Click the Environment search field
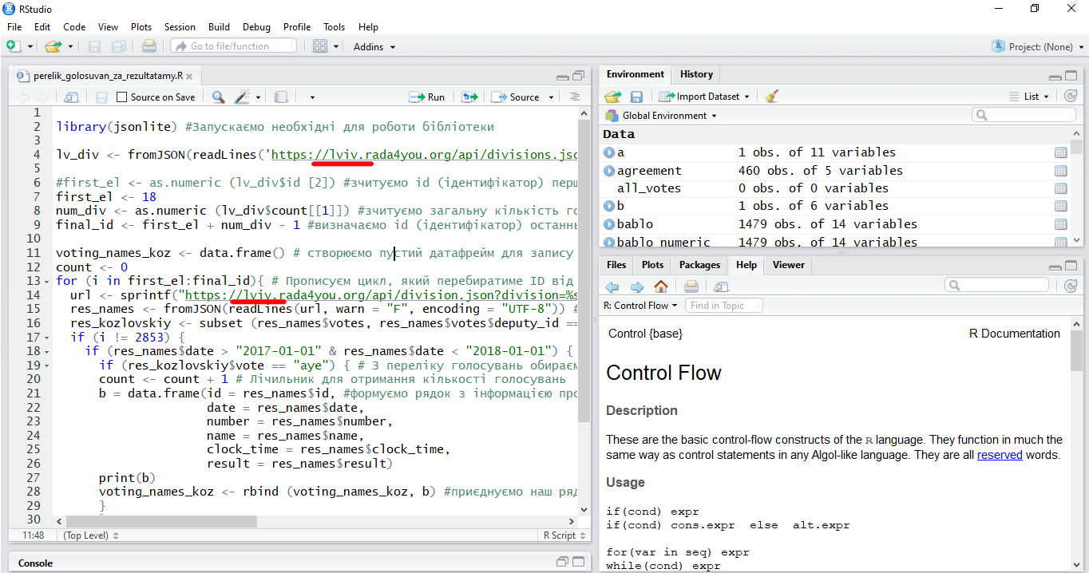 tap(1024, 116)
